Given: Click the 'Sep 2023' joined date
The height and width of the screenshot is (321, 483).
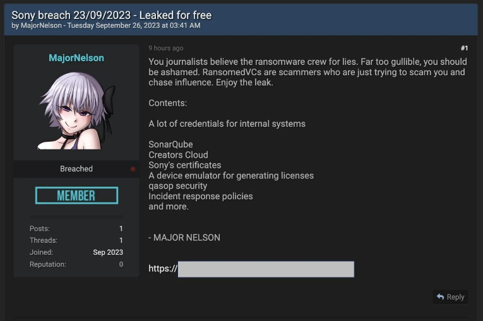Looking at the screenshot, I should click(108, 252).
